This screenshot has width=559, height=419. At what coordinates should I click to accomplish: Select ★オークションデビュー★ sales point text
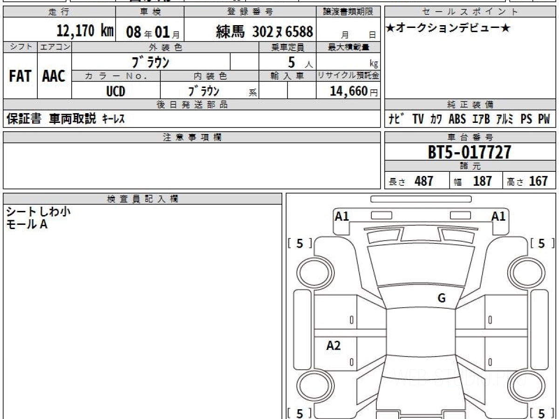(449, 28)
